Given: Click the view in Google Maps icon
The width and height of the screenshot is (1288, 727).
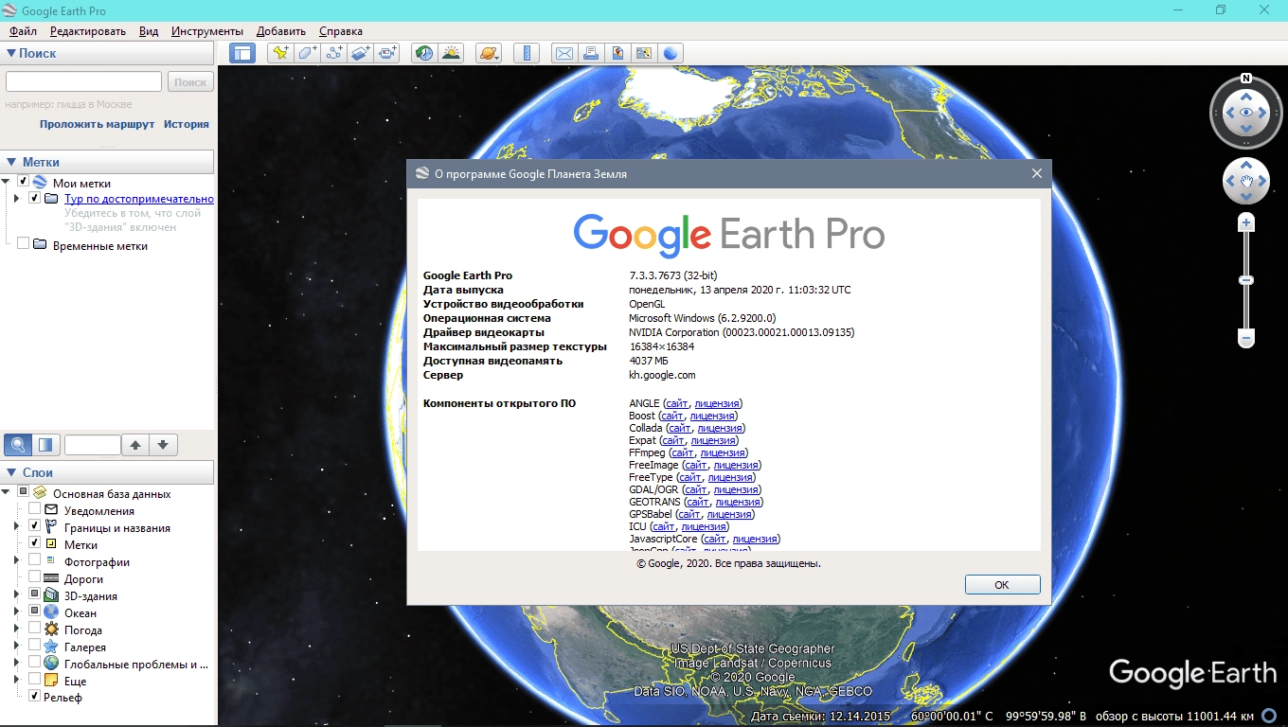Looking at the screenshot, I should coord(644,53).
